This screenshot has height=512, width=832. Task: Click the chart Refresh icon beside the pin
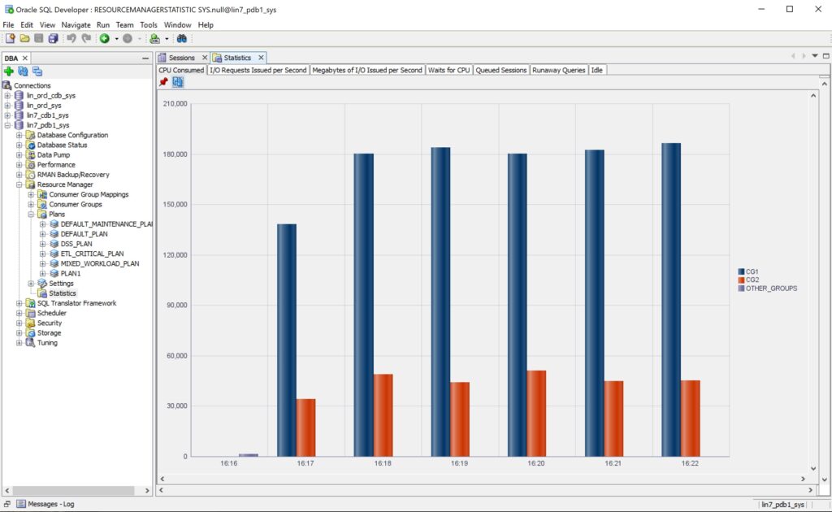tap(177, 82)
